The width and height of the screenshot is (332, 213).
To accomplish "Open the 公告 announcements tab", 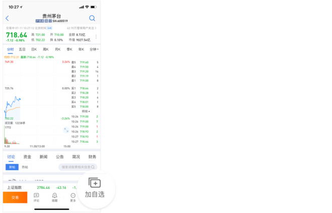I will pos(60,157).
